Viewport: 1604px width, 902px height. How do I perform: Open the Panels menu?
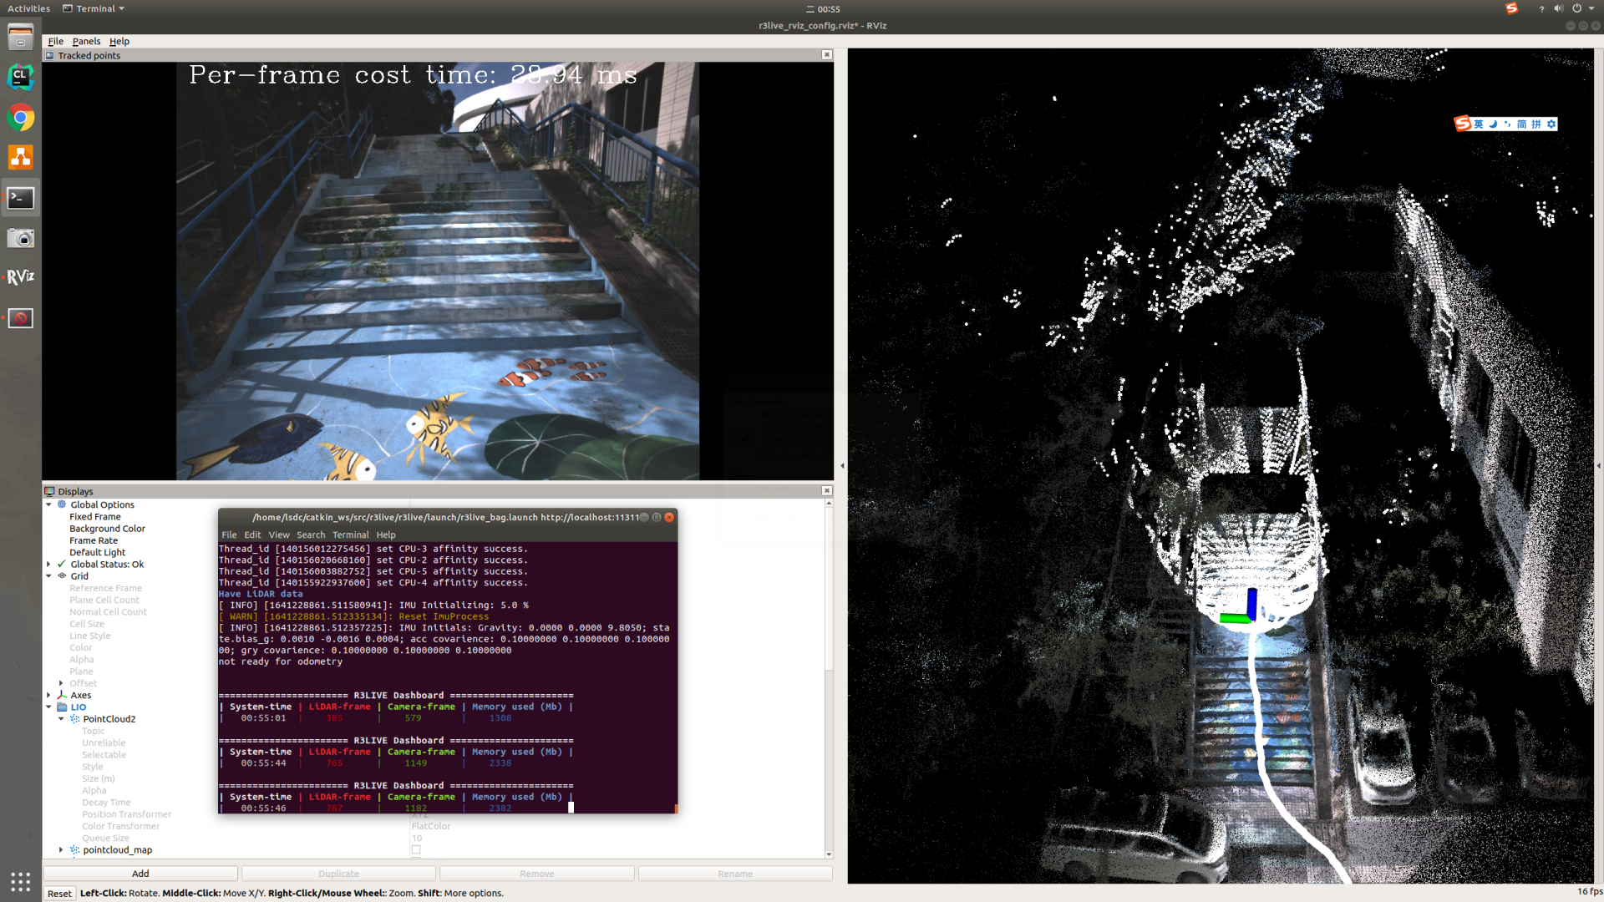point(86,41)
